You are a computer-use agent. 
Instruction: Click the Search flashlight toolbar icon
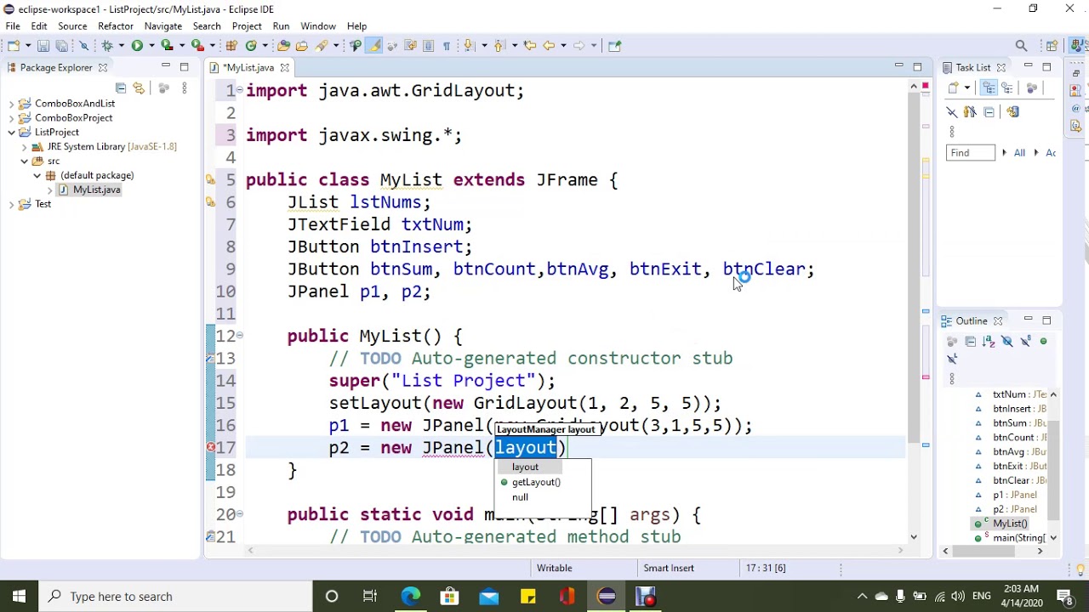[x=322, y=45]
